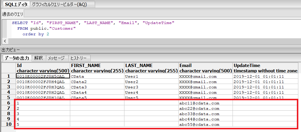Open the メッセージ tab
This screenshot has width=301, height=132.
click(x=57, y=58)
